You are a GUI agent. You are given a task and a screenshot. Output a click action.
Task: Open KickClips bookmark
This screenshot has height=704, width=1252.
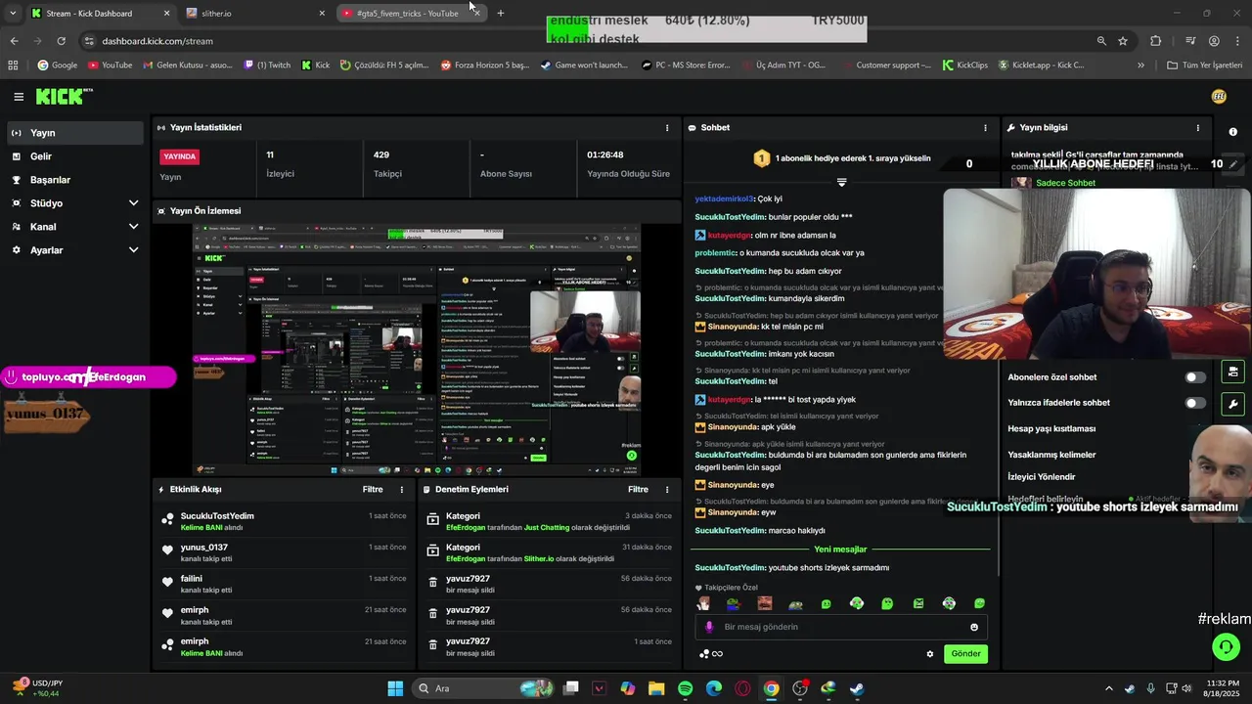tap(964, 66)
